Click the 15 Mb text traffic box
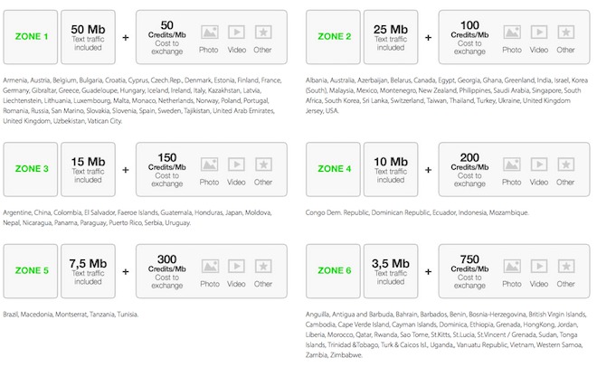This screenshot has width=597, height=367. click(x=90, y=168)
